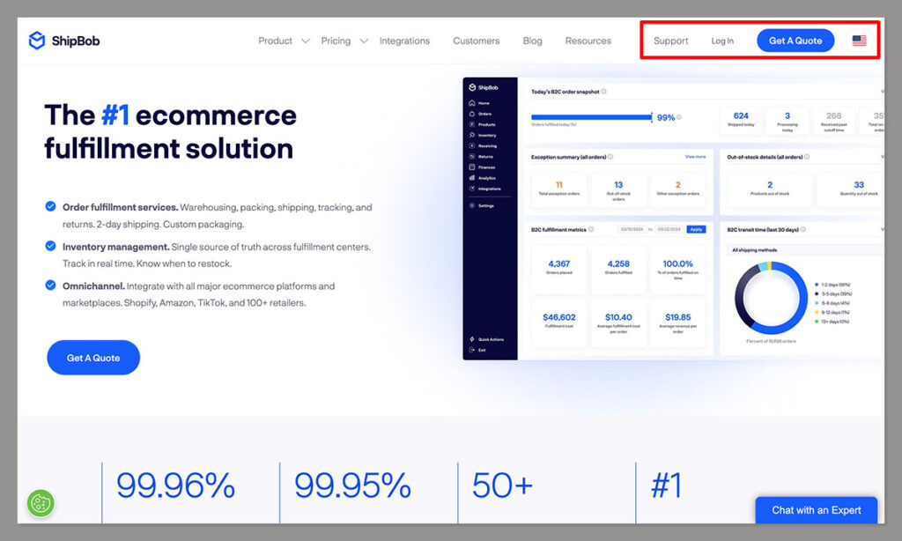Click the end date field in fulfillment metrics
Image resolution: width=902 pixels, height=541 pixels.
[x=669, y=229]
